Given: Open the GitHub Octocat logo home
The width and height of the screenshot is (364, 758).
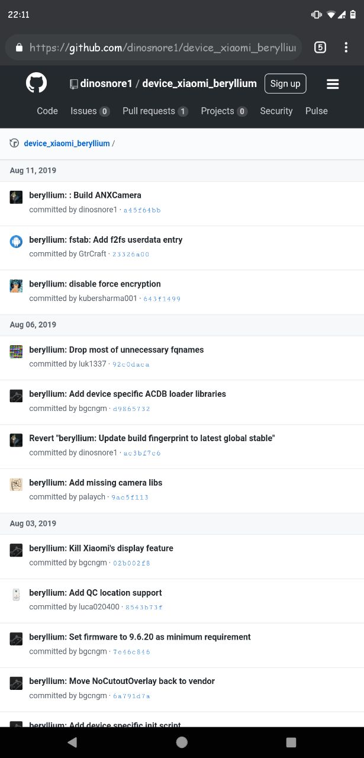Looking at the screenshot, I should (x=36, y=83).
